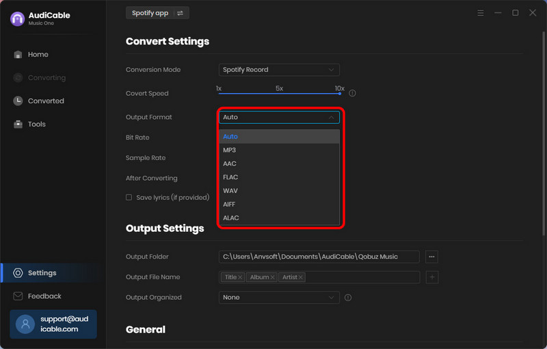The width and height of the screenshot is (547, 349).
Task: Choose FLAC output format
Action: click(279, 177)
